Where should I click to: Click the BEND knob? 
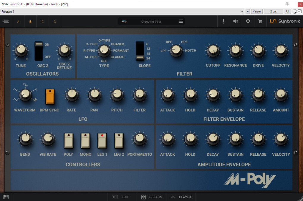coord(25,139)
